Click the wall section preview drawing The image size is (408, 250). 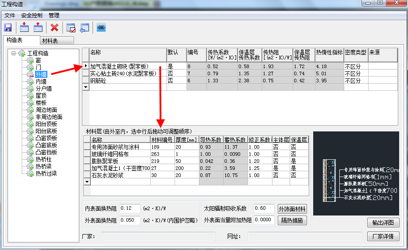coord(356,173)
